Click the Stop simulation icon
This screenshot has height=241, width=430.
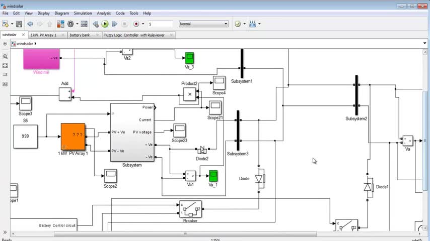point(124,24)
